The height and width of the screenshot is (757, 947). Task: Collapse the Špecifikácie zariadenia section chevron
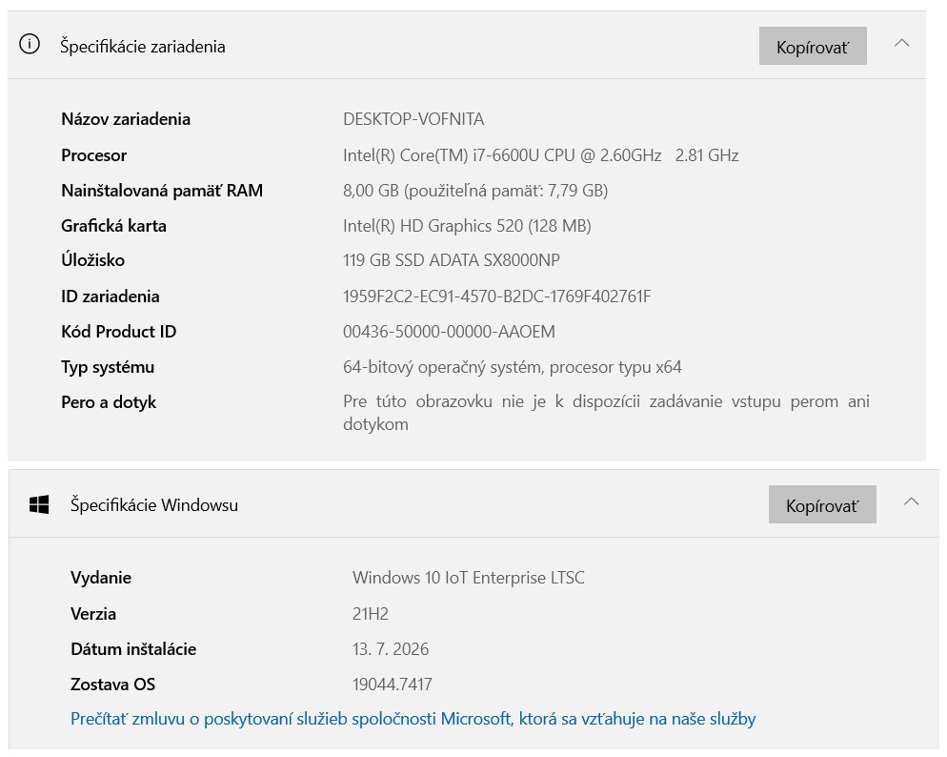point(901,43)
